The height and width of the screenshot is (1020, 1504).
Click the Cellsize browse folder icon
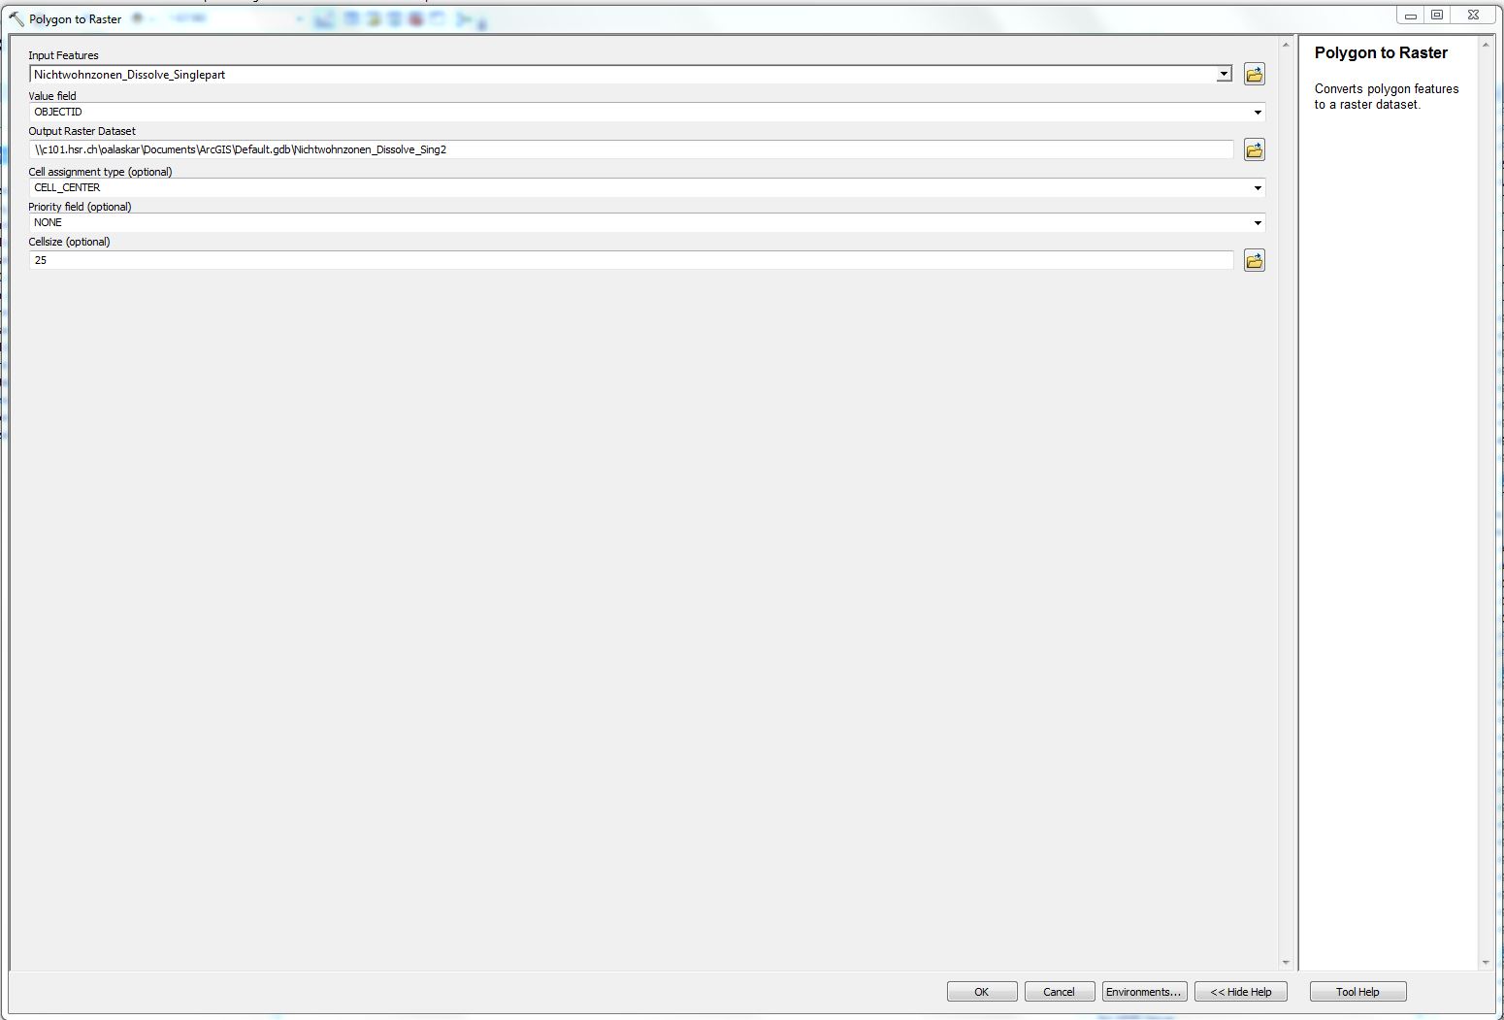[1254, 261]
